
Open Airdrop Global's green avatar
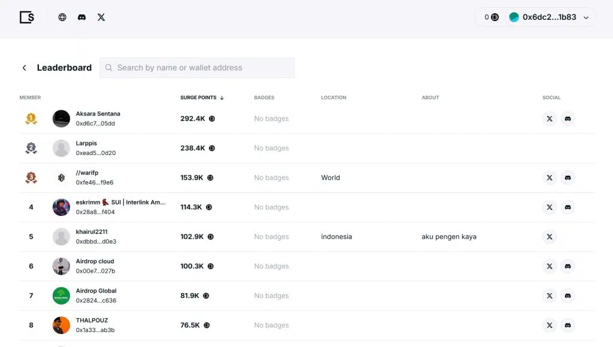tap(62, 296)
